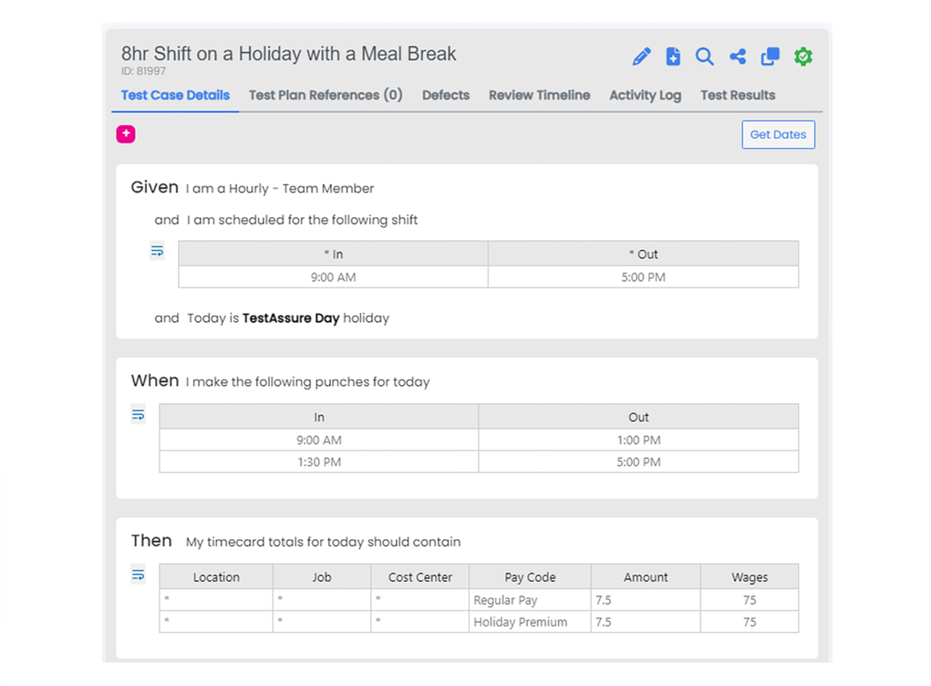Click the 9:00 AM cell in the punches table
This screenshot has width=931, height=686.
point(319,440)
